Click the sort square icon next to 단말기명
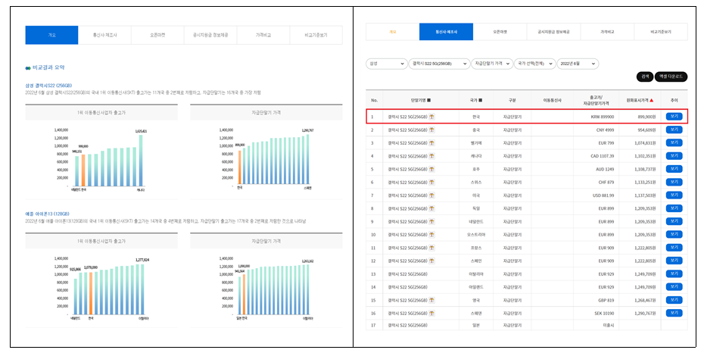The width and height of the screenshot is (704, 353). [x=428, y=100]
